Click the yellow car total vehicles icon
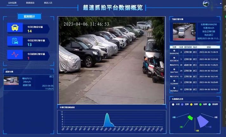 click(15, 28)
